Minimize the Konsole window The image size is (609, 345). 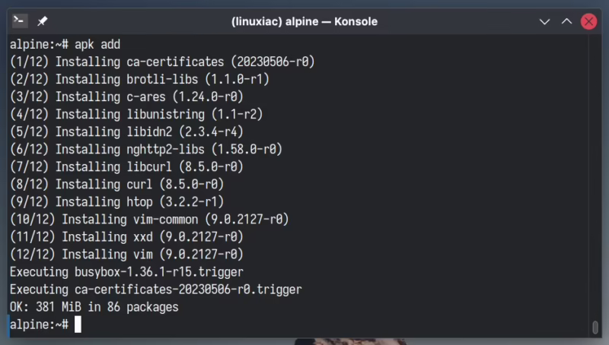[544, 21]
